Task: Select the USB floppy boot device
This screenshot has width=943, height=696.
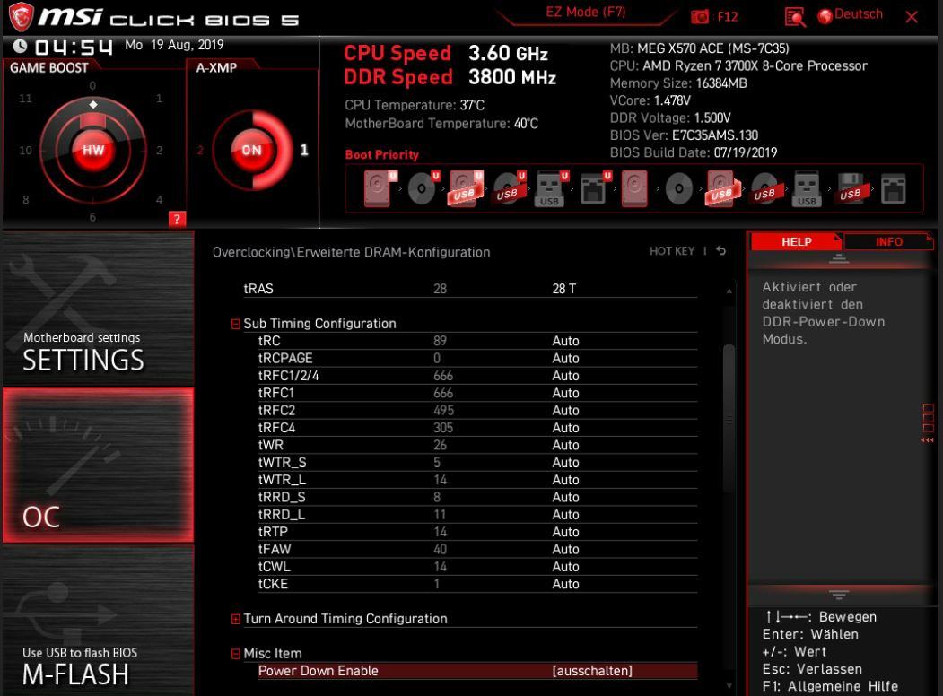Action: click(851, 188)
